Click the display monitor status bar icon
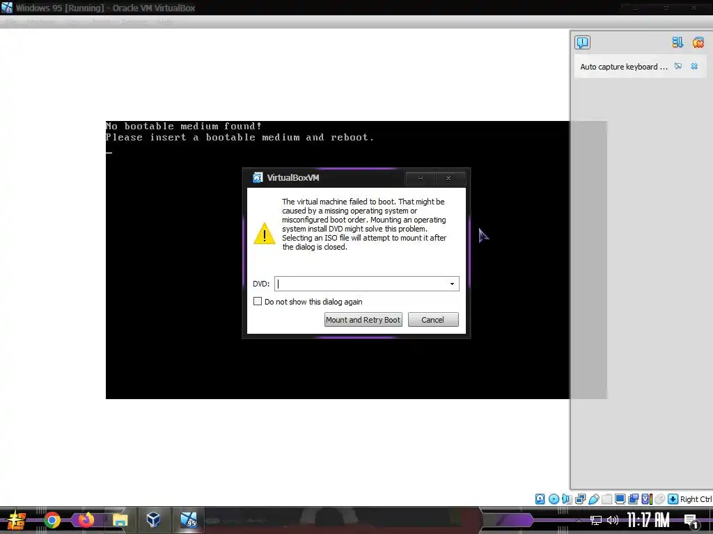Viewport: 713px width, 534px height. (620, 499)
